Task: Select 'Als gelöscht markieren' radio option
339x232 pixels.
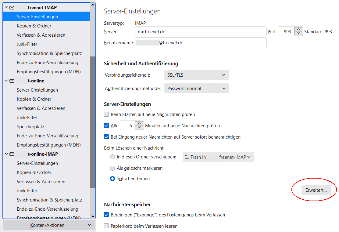Action: (112, 168)
